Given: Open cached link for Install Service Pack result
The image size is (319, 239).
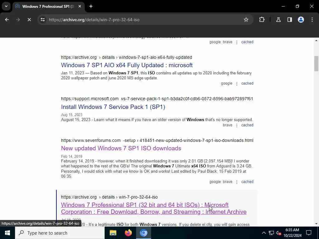Looking at the screenshot, I should point(247,125).
